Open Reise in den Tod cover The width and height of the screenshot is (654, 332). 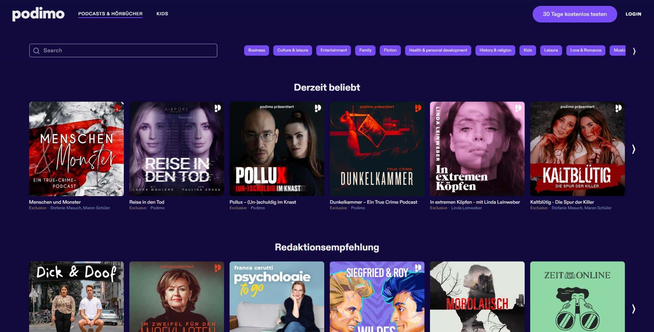pyautogui.click(x=177, y=149)
